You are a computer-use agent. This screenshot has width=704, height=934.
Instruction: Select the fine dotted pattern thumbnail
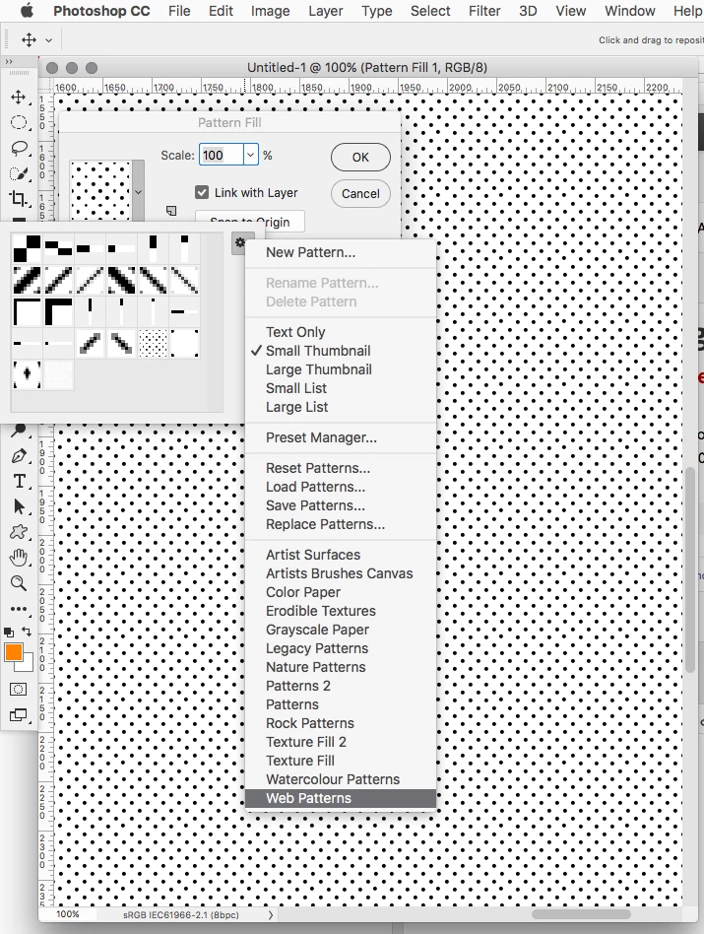pyautogui.click(x=153, y=343)
